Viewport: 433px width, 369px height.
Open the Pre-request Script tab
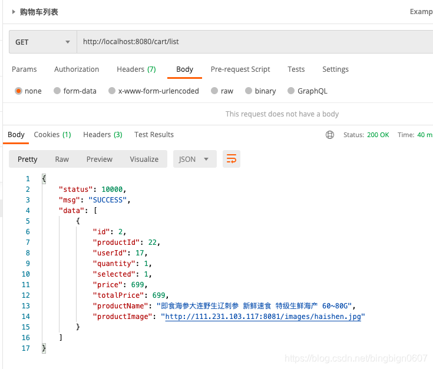(240, 69)
